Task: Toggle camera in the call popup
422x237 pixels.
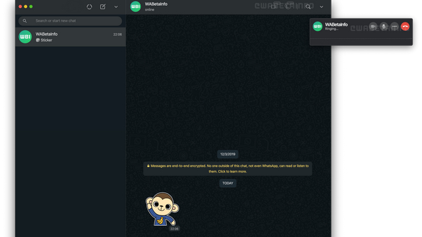Action: coord(373,26)
